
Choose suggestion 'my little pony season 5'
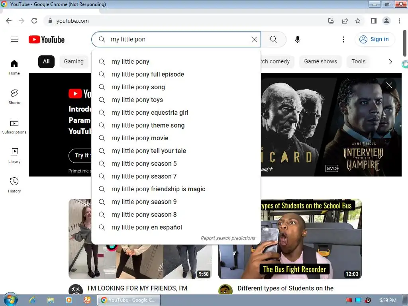tap(176, 164)
